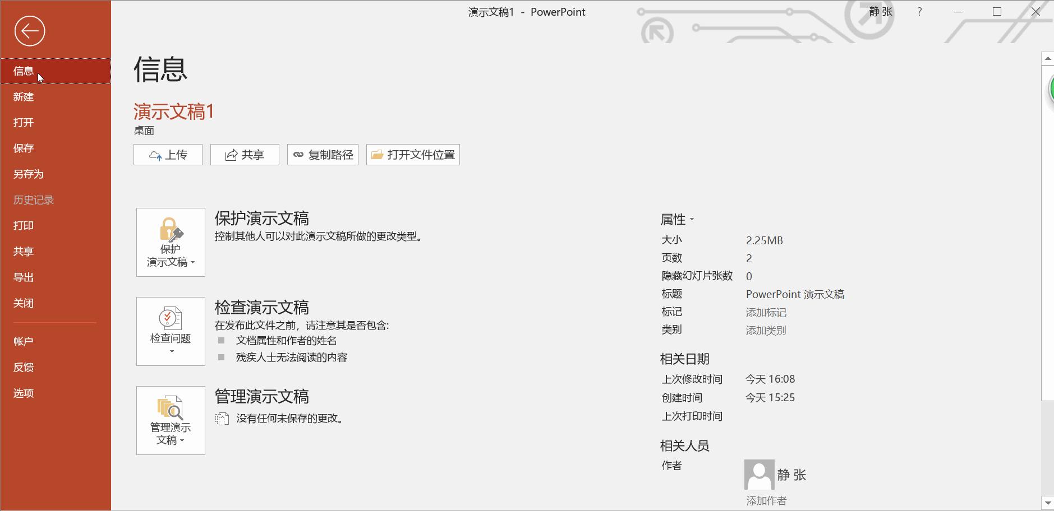Click 添加作者 to add an author
1054x511 pixels.
tap(766, 500)
